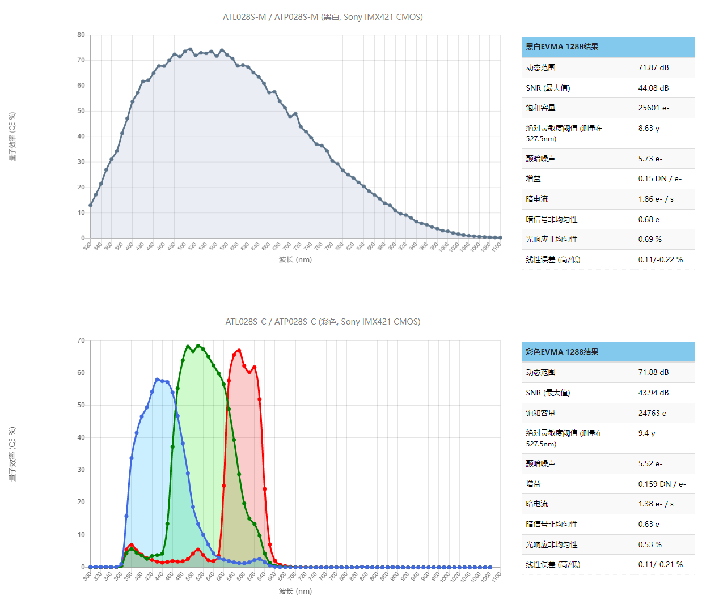Click the 0.11/-0.21 % linearity error value
The width and height of the screenshot is (702, 613).
pyautogui.click(x=660, y=564)
